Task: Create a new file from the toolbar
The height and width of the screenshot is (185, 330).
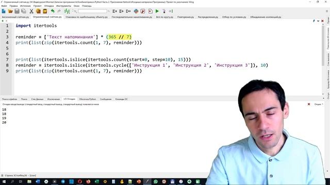Action: (4, 11)
